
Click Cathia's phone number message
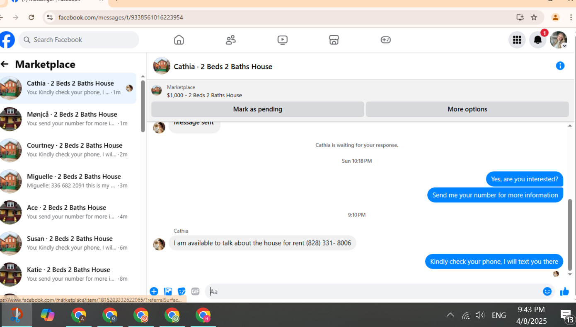262,243
